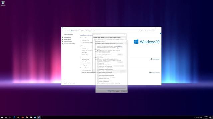
Task: Open the Start menu
Action: [x=2, y=117]
